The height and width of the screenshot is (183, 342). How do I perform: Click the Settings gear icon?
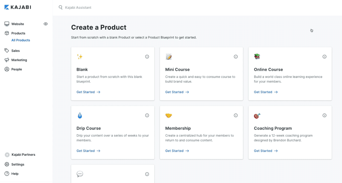[7, 164]
